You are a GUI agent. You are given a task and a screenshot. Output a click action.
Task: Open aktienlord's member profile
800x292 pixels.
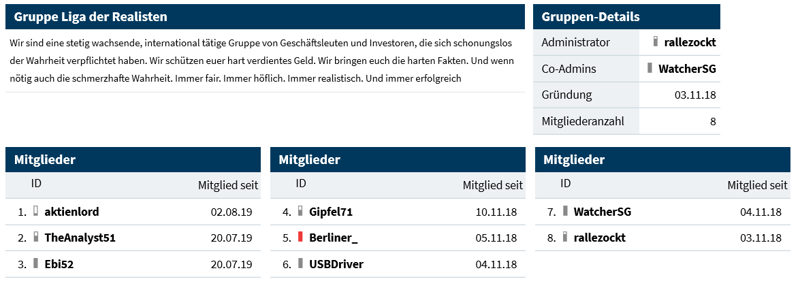pyautogui.click(x=71, y=212)
